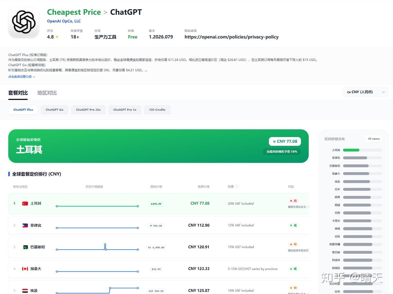This screenshot has height=294, width=393.
Task: Click the CNY 123.33 converted price
Action: click(x=199, y=269)
